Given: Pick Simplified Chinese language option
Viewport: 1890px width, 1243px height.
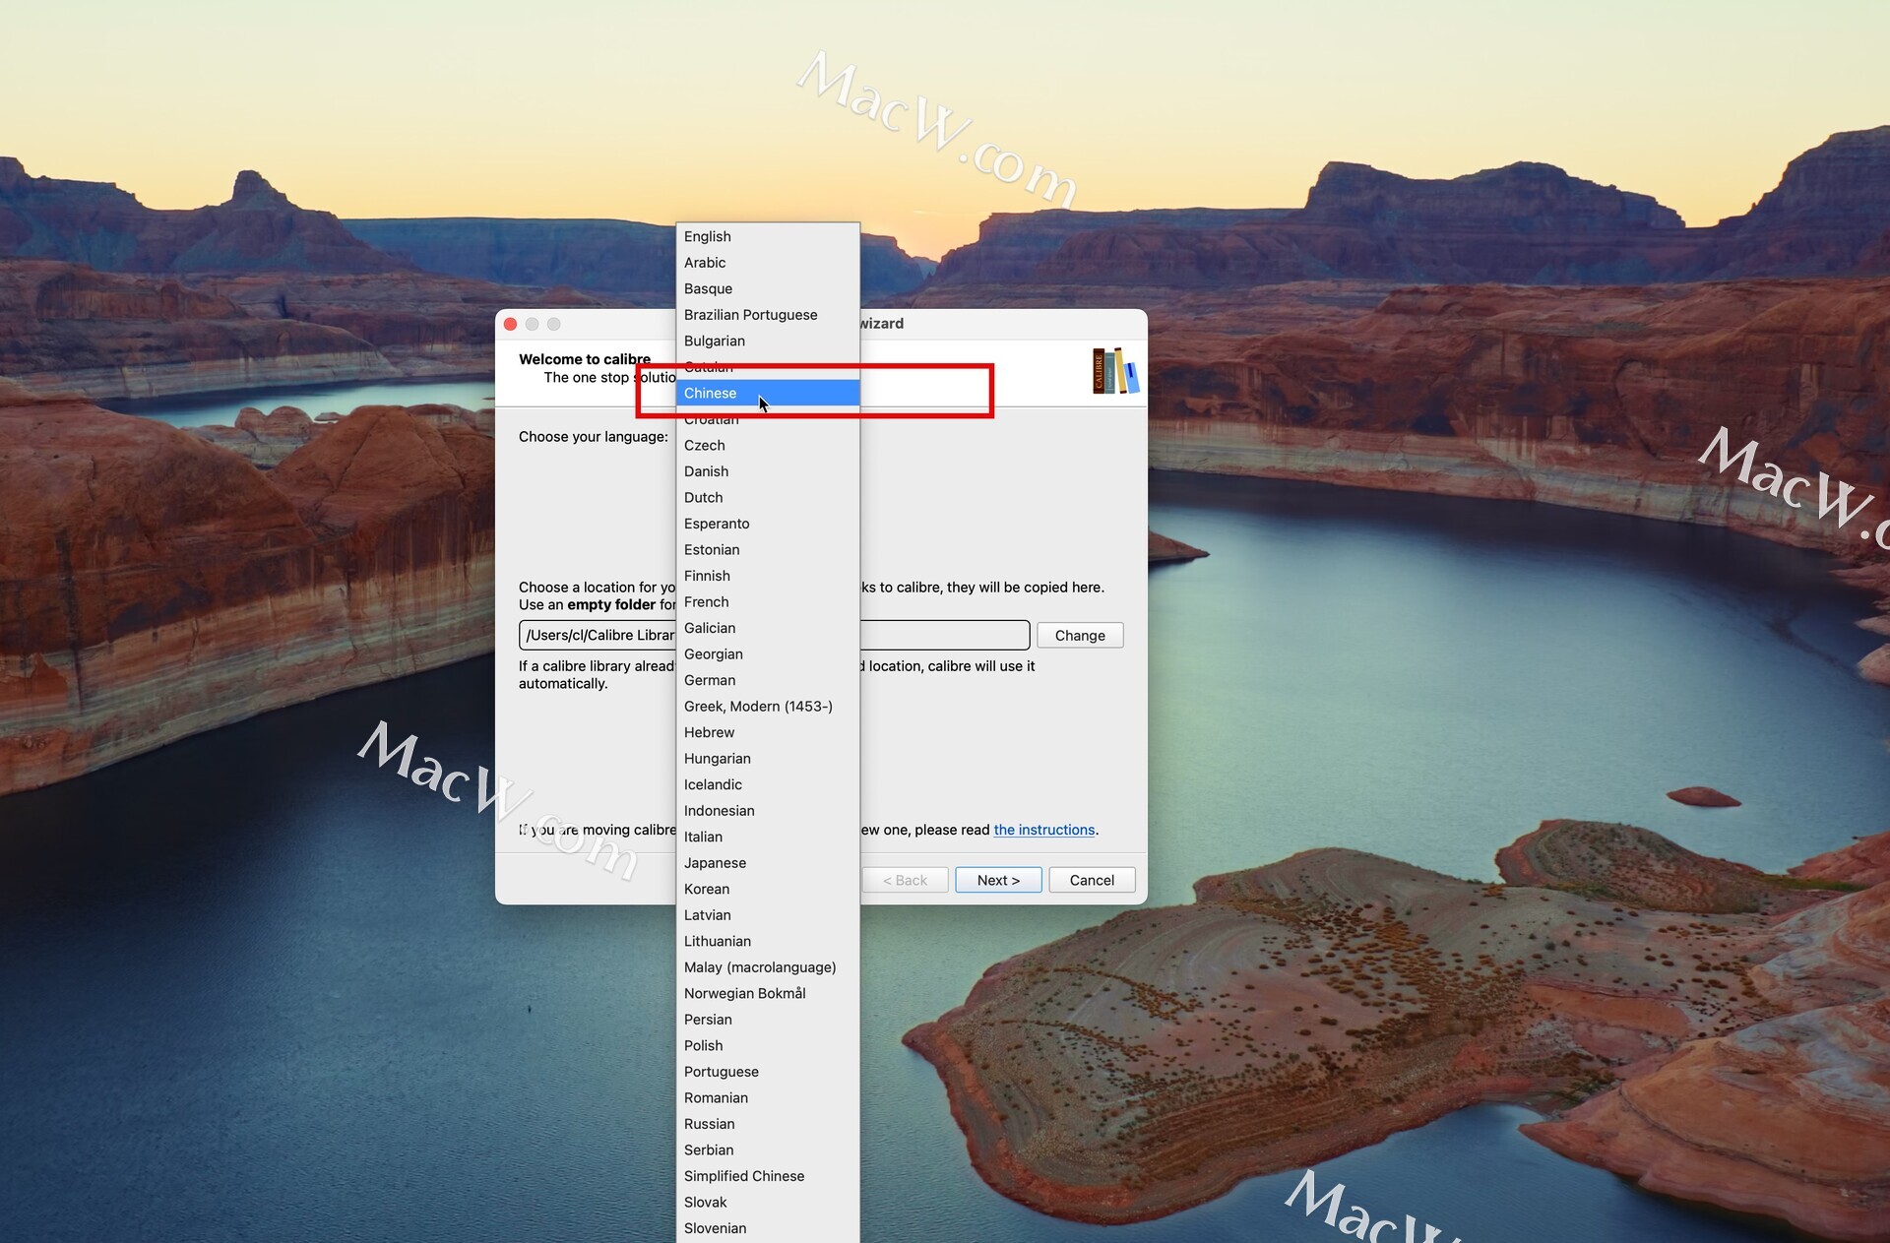Looking at the screenshot, I should tap(743, 1176).
